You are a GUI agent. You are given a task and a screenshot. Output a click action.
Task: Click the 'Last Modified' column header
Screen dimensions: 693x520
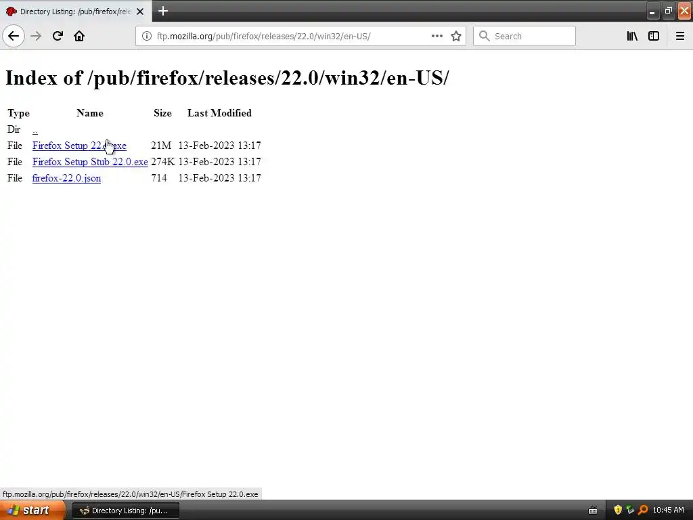[x=219, y=113]
